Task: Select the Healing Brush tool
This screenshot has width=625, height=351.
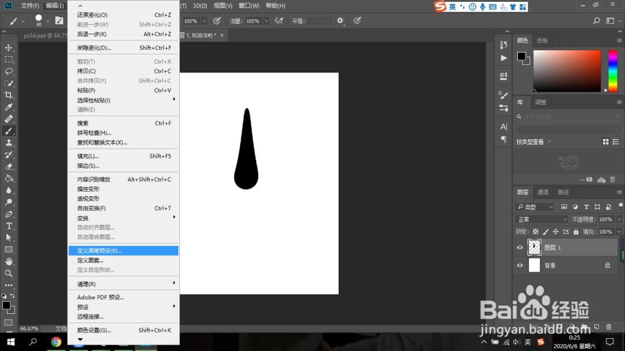Action: point(8,119)
